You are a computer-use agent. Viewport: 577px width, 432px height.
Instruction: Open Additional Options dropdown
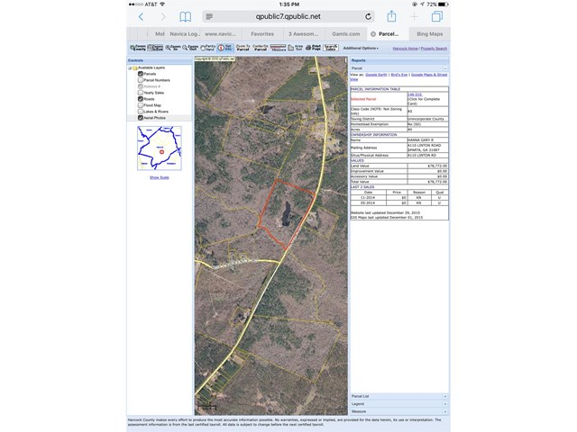[x=361, y=48]
